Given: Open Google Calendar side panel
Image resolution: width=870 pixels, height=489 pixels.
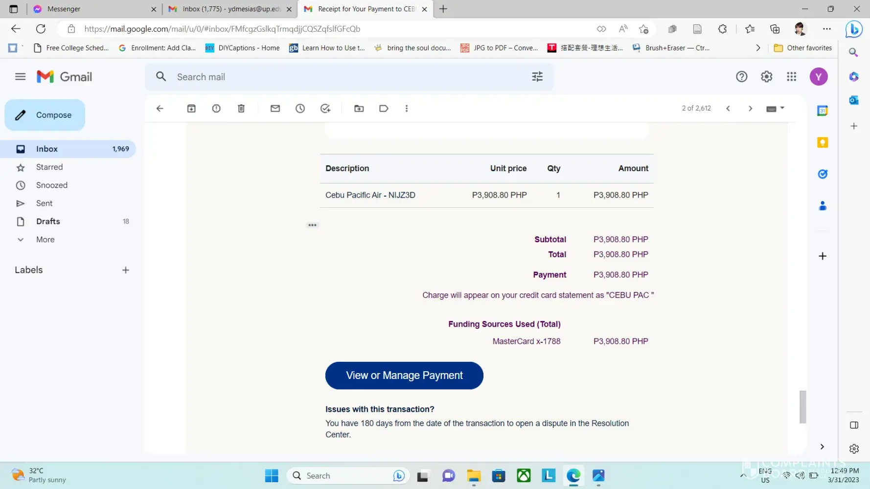Looking at the screenshot, I should pos(823,111).
